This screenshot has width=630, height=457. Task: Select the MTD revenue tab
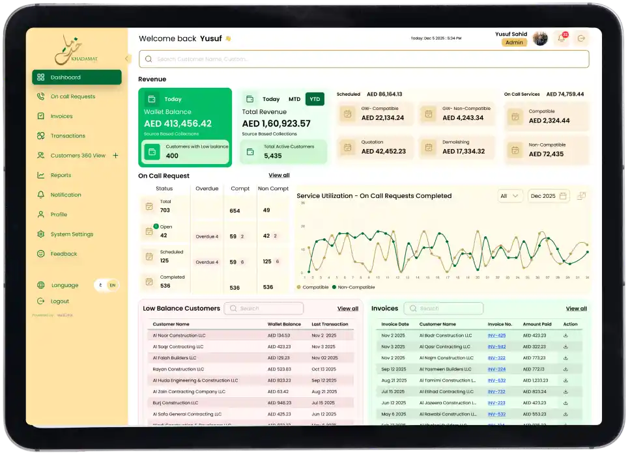click(x=294, y=99)
